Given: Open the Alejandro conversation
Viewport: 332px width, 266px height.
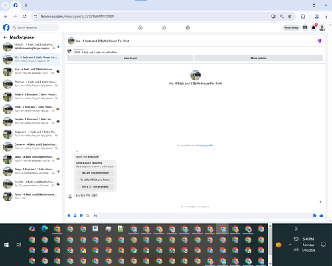Looking at the screenshot, I should click(x=31, y=134).
